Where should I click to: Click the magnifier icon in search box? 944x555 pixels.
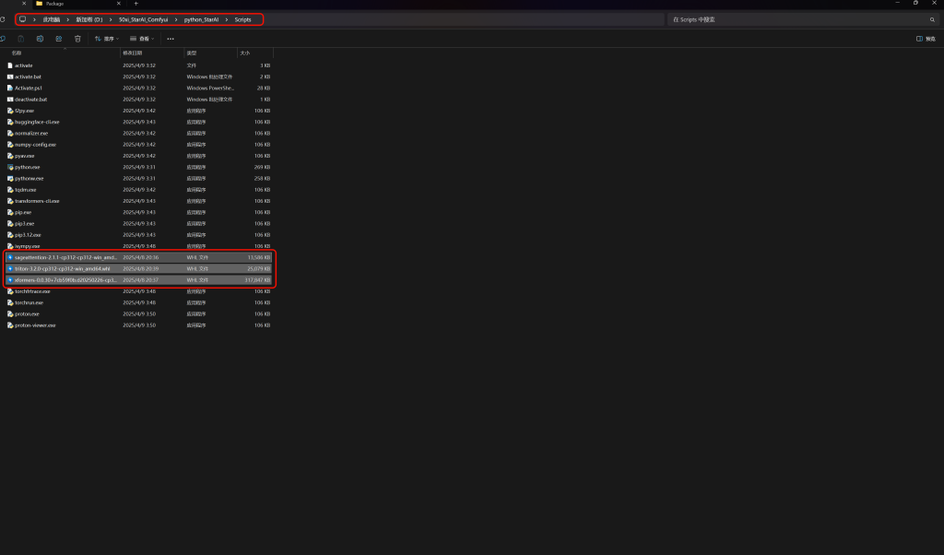(932, 19)
